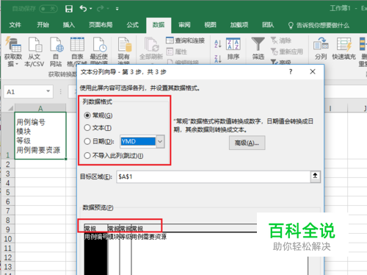
Task: Select the 常规 column data format radio
Action: point(87,115)
